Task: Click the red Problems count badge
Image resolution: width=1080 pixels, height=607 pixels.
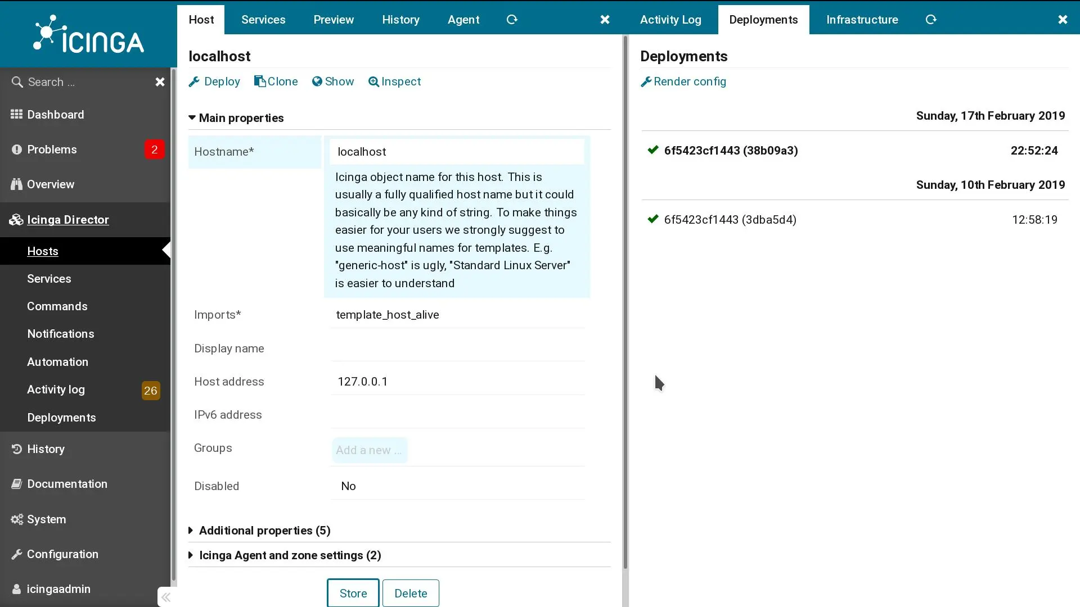Action: (154, 150)
